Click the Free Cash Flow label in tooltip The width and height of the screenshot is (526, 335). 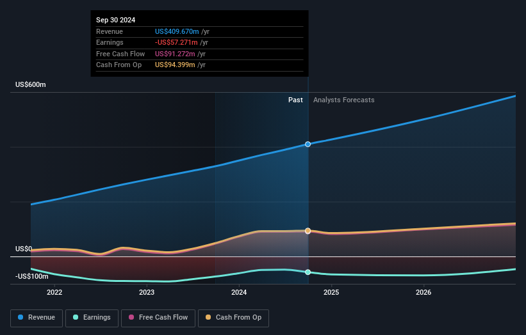click(x=120, y=54)
